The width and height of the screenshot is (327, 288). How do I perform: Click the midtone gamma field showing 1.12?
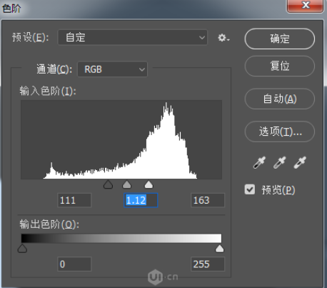141,200
